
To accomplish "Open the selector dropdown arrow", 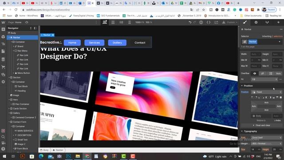I will [x=280, y=42].
